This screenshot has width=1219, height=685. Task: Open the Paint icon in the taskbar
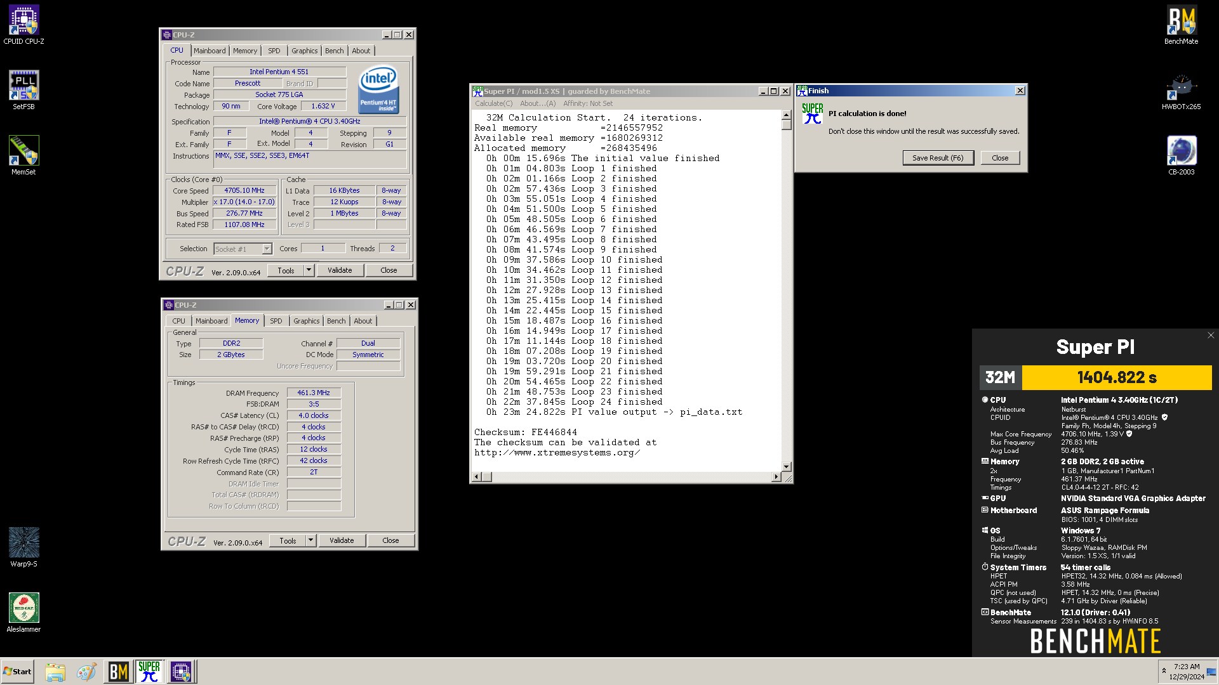coord(86,671)
